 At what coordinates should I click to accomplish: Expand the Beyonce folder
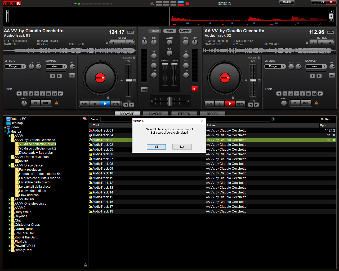click(x=9, y=216)
